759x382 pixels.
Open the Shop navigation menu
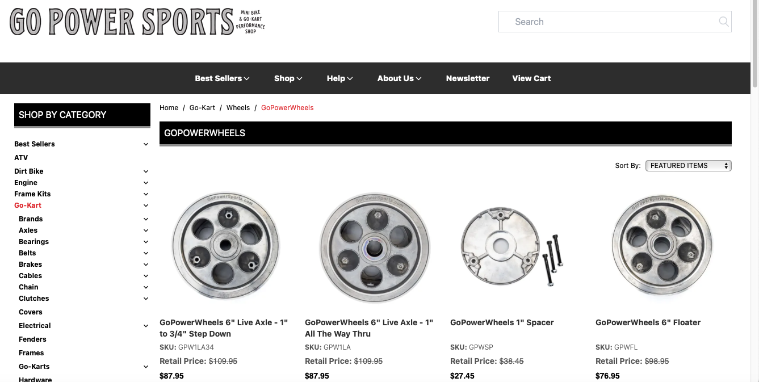[x=288, y=78]
